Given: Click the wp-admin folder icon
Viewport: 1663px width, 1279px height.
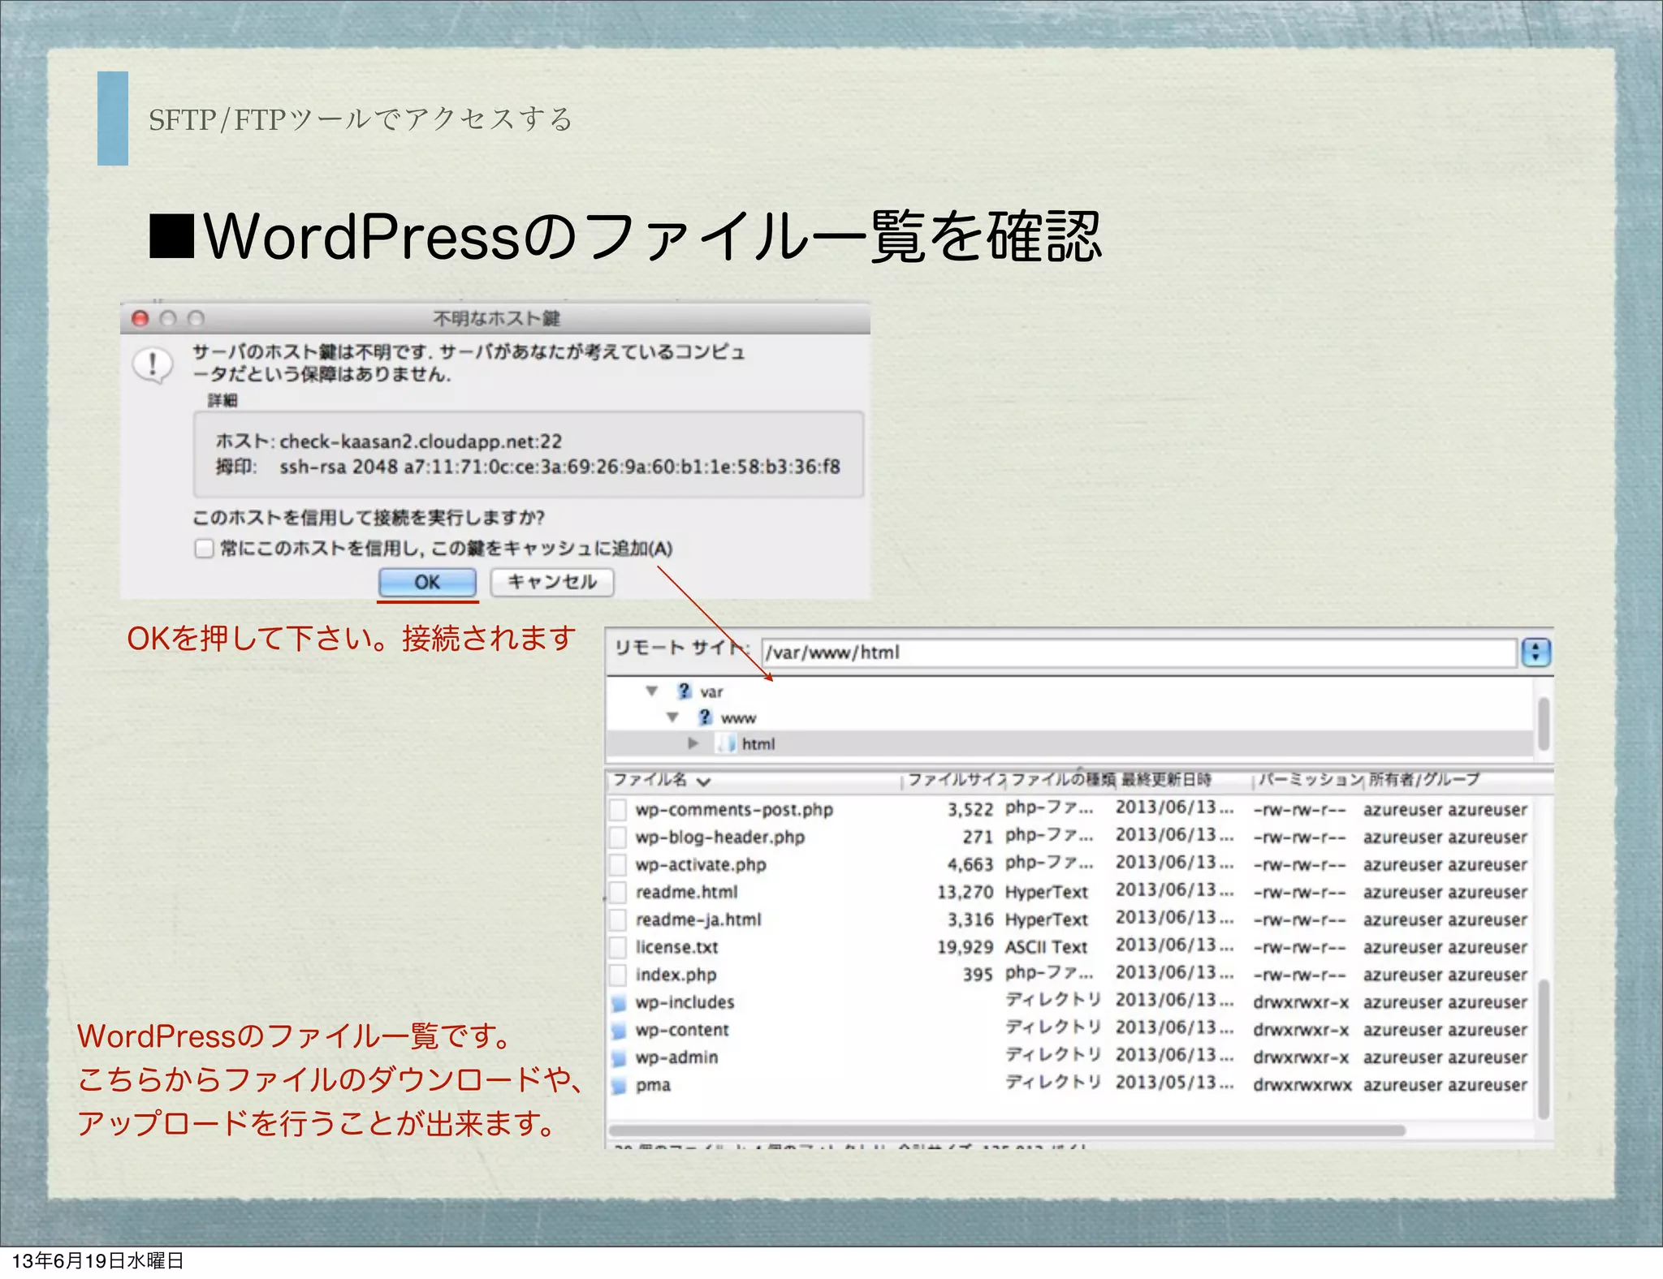Looking at the screenshot, I should pyautogui.click(x=619, y=1058).
